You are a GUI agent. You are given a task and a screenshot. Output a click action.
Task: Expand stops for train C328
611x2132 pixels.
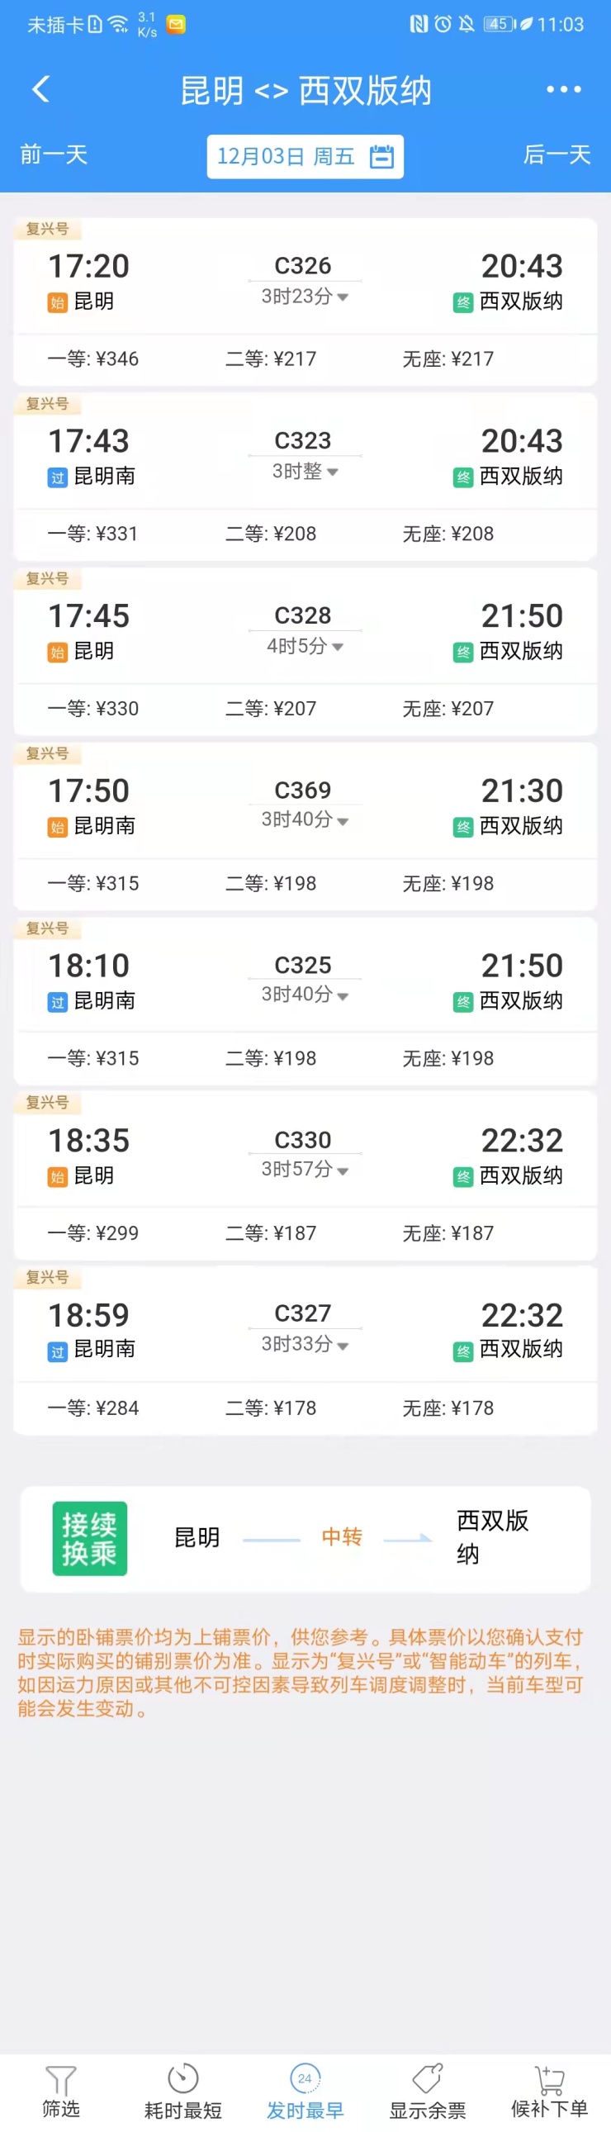338,647
